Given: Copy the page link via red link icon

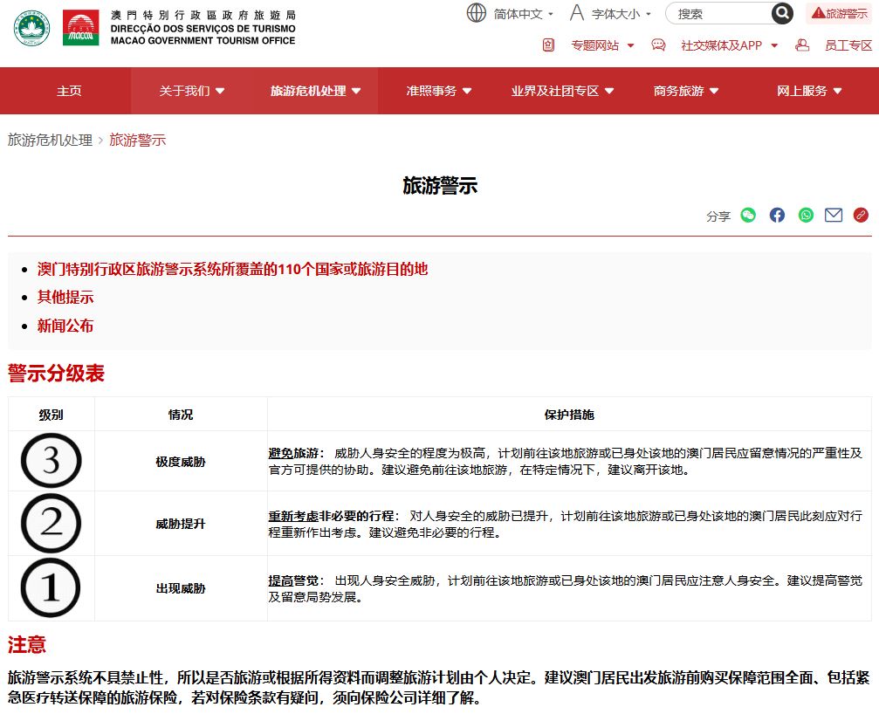Looking at the screenshot, I should [861, 215].
